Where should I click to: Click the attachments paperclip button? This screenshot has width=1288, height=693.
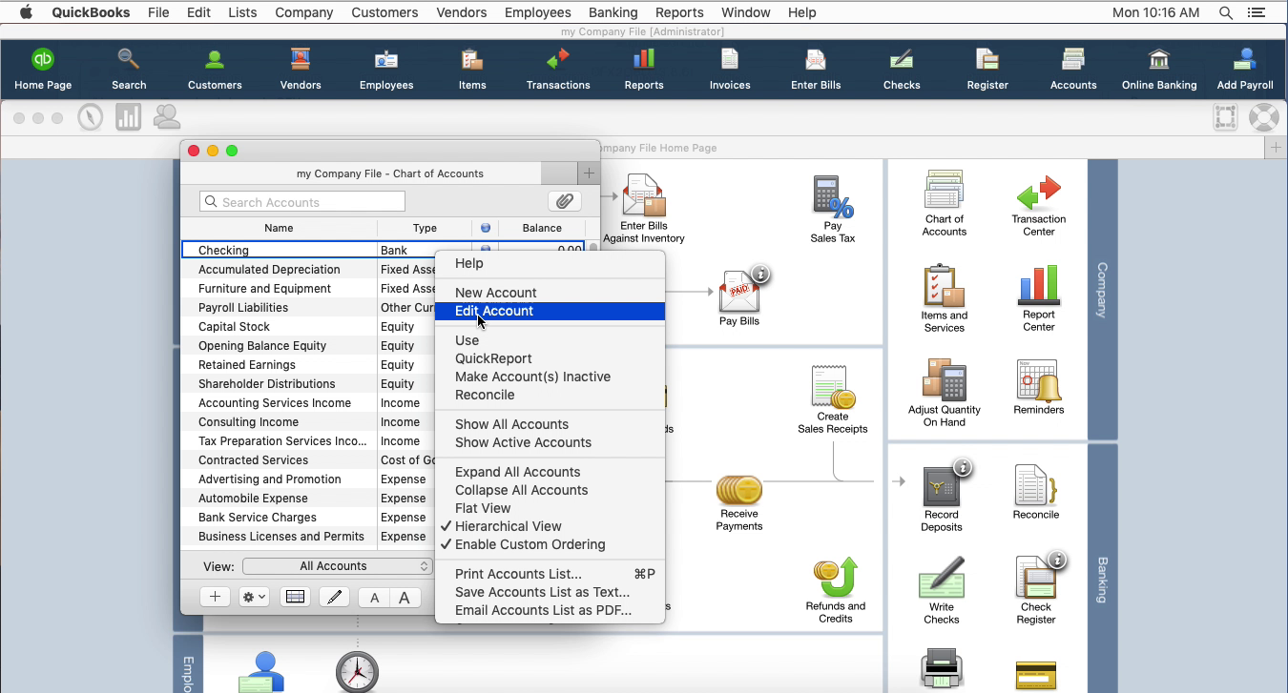click(565, 202)
